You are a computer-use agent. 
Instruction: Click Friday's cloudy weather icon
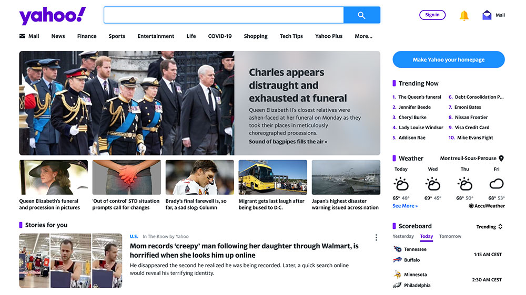[x=497, y=184]
